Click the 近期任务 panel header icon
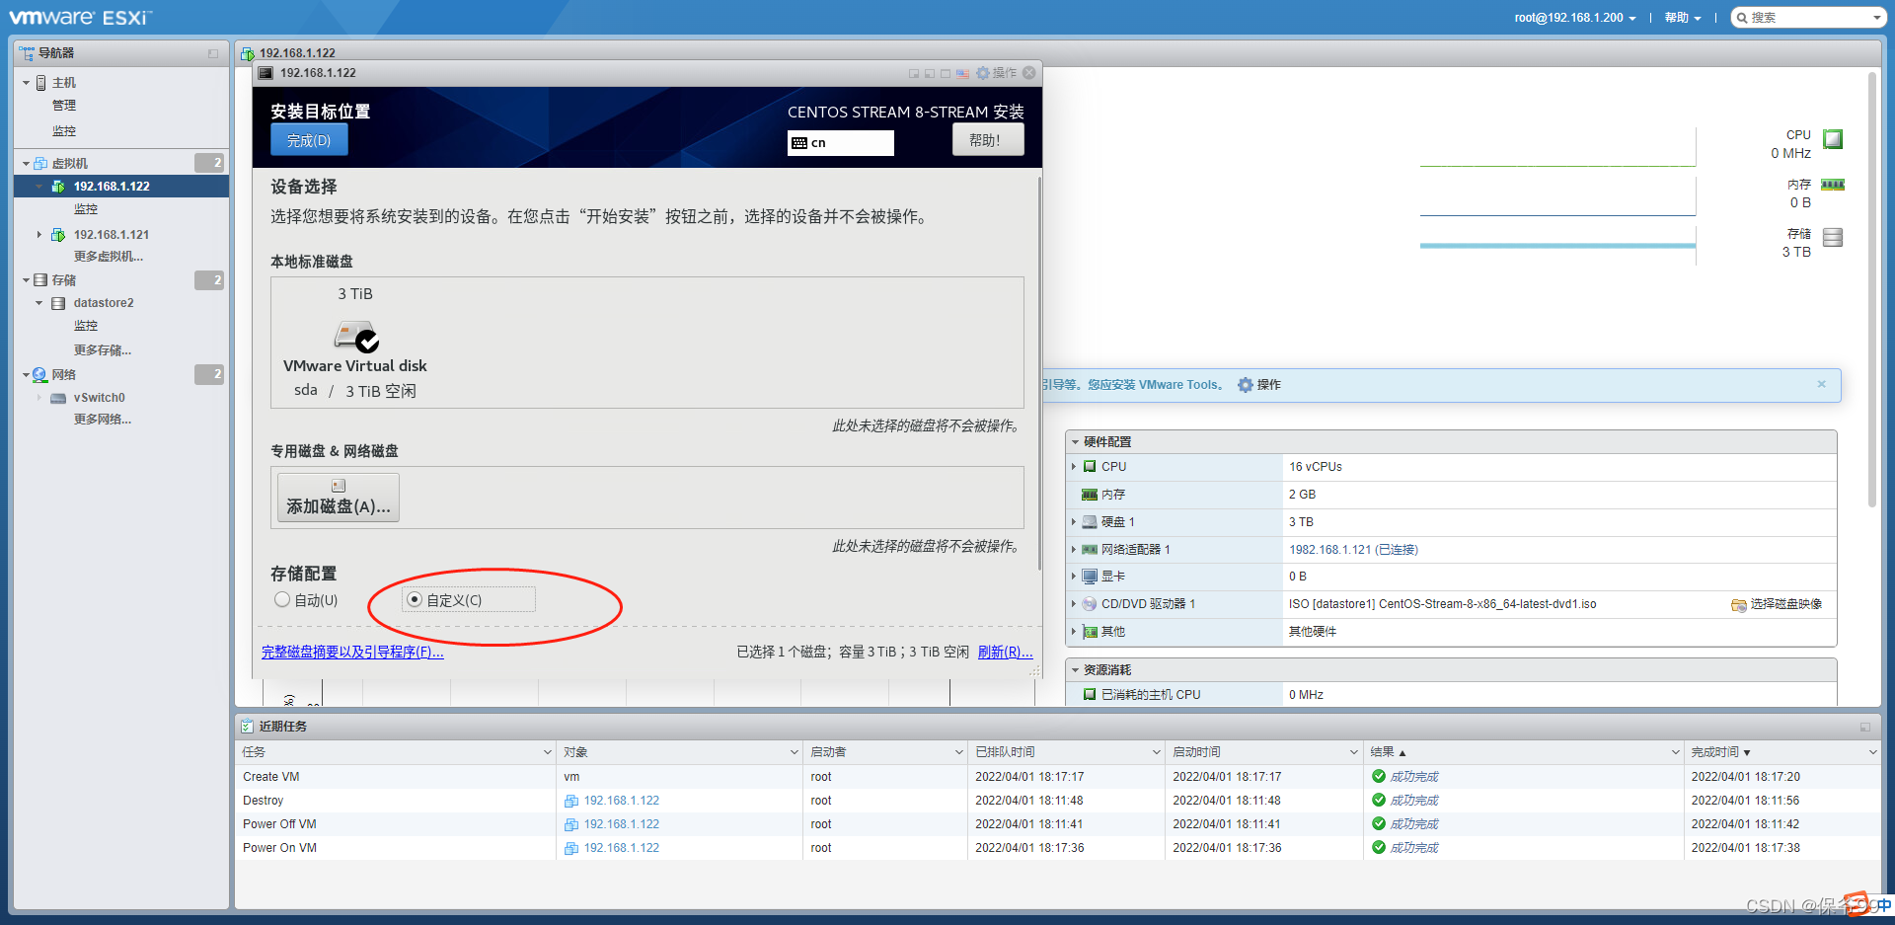 [x=247, y=727]
